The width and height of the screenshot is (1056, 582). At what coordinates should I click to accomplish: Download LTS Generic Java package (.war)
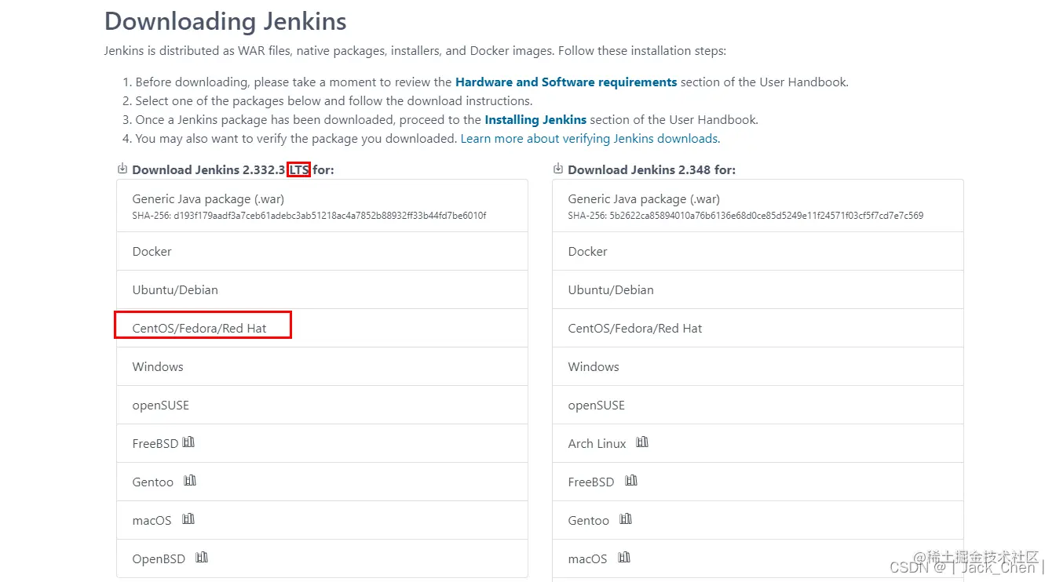coord(322,206)
